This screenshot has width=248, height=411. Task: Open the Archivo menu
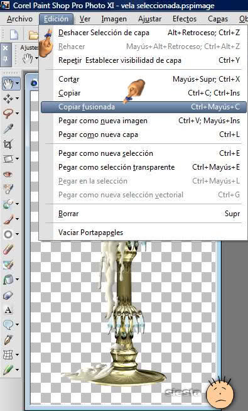click(19, 19)
